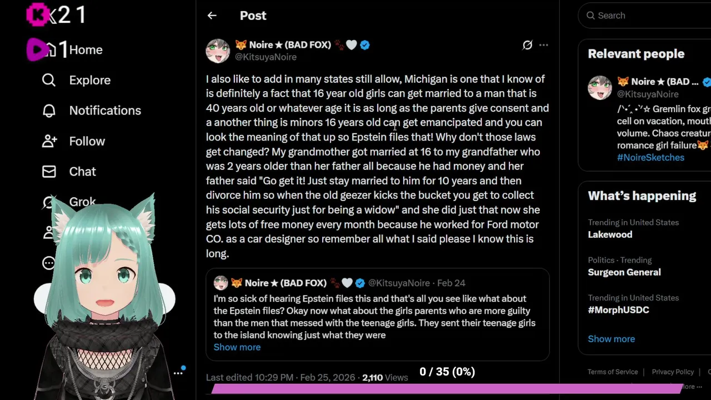Viewport: 711px width, 400px height.
Task: Click the post author's avatar thumbnail
Action: (218, 51)
